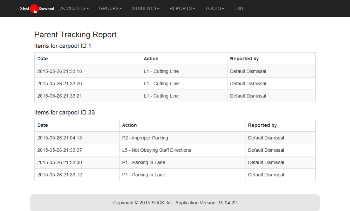Screen dimensions: 350x211
Task: Click Reported by header in carpool 33 table
Action: (x=262, y=125)
